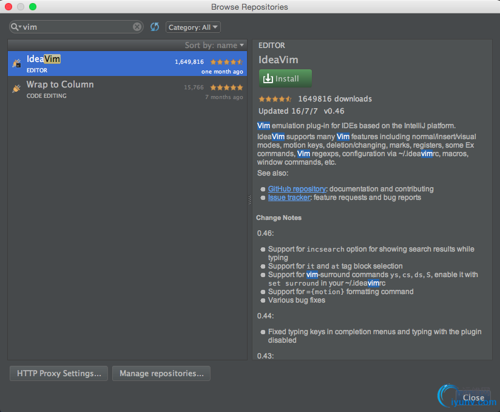Viewport: 500px width, 412px height.
Task: Reload the plugin list with refresh icon
Action: pyautogui.click(x=155, y=27)
